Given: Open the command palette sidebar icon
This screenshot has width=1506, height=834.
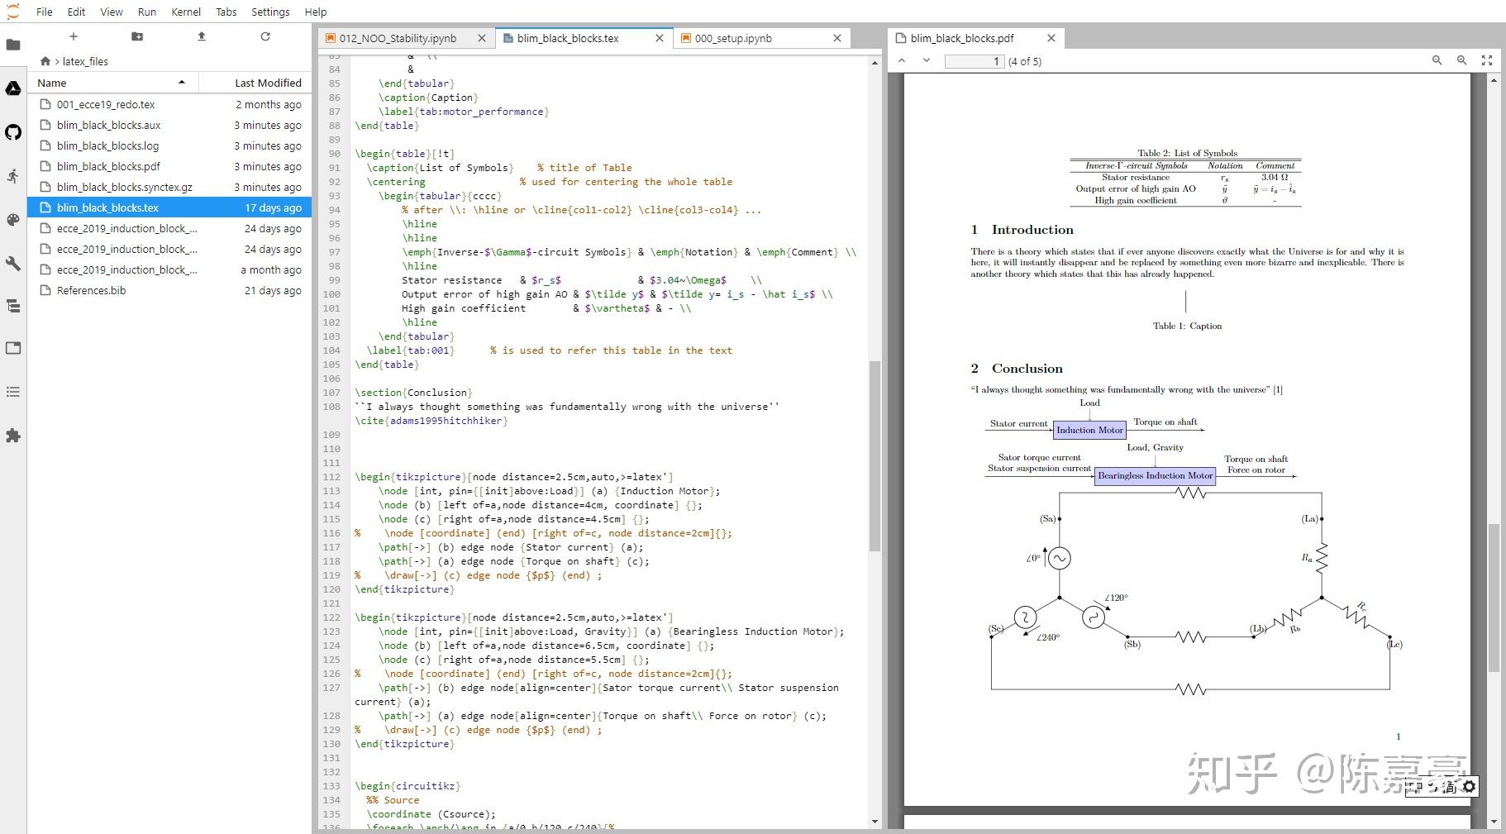Looking at the screenshot, I should (13, 220).
